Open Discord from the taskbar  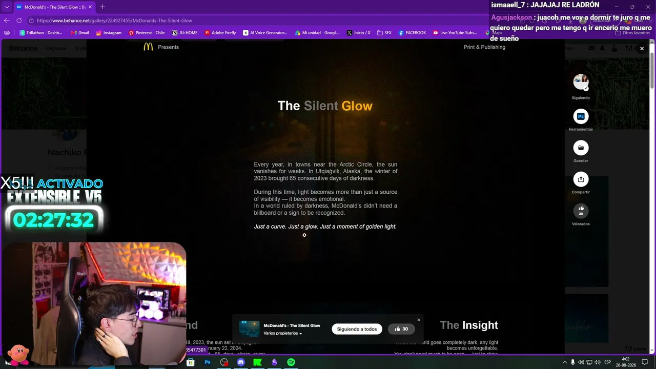pos(241,362)
